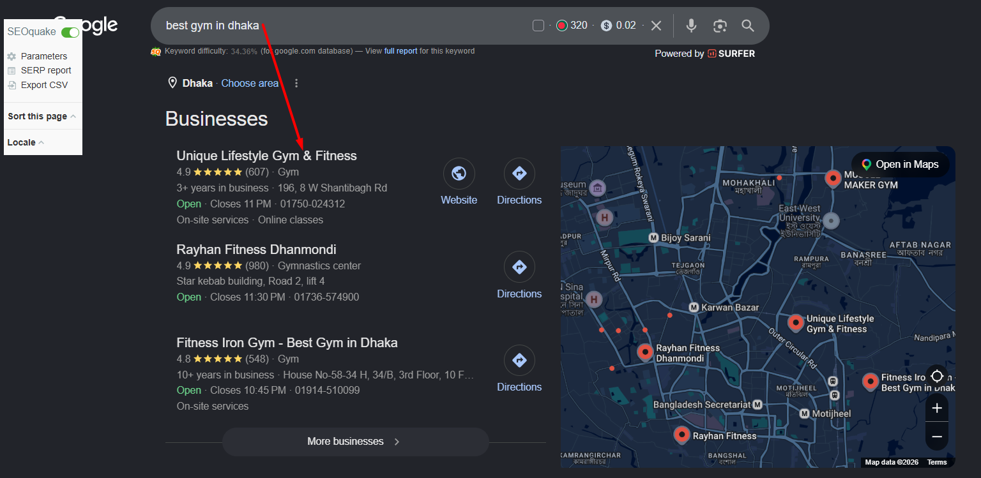Open the SERP report menu item
Image resolution: width=981 pixels, height=478 pixels.
click(x=46, y=70)
